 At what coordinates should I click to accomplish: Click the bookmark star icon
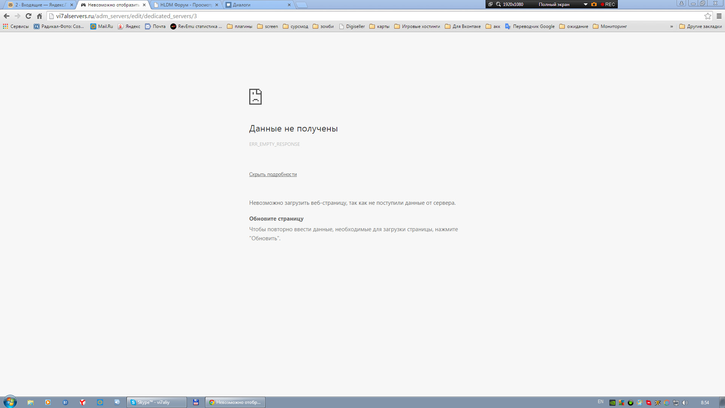click(708, 16)
